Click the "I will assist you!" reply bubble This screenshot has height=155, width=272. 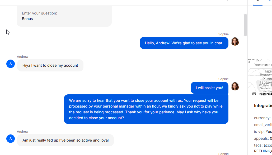[x=209, y=88]
